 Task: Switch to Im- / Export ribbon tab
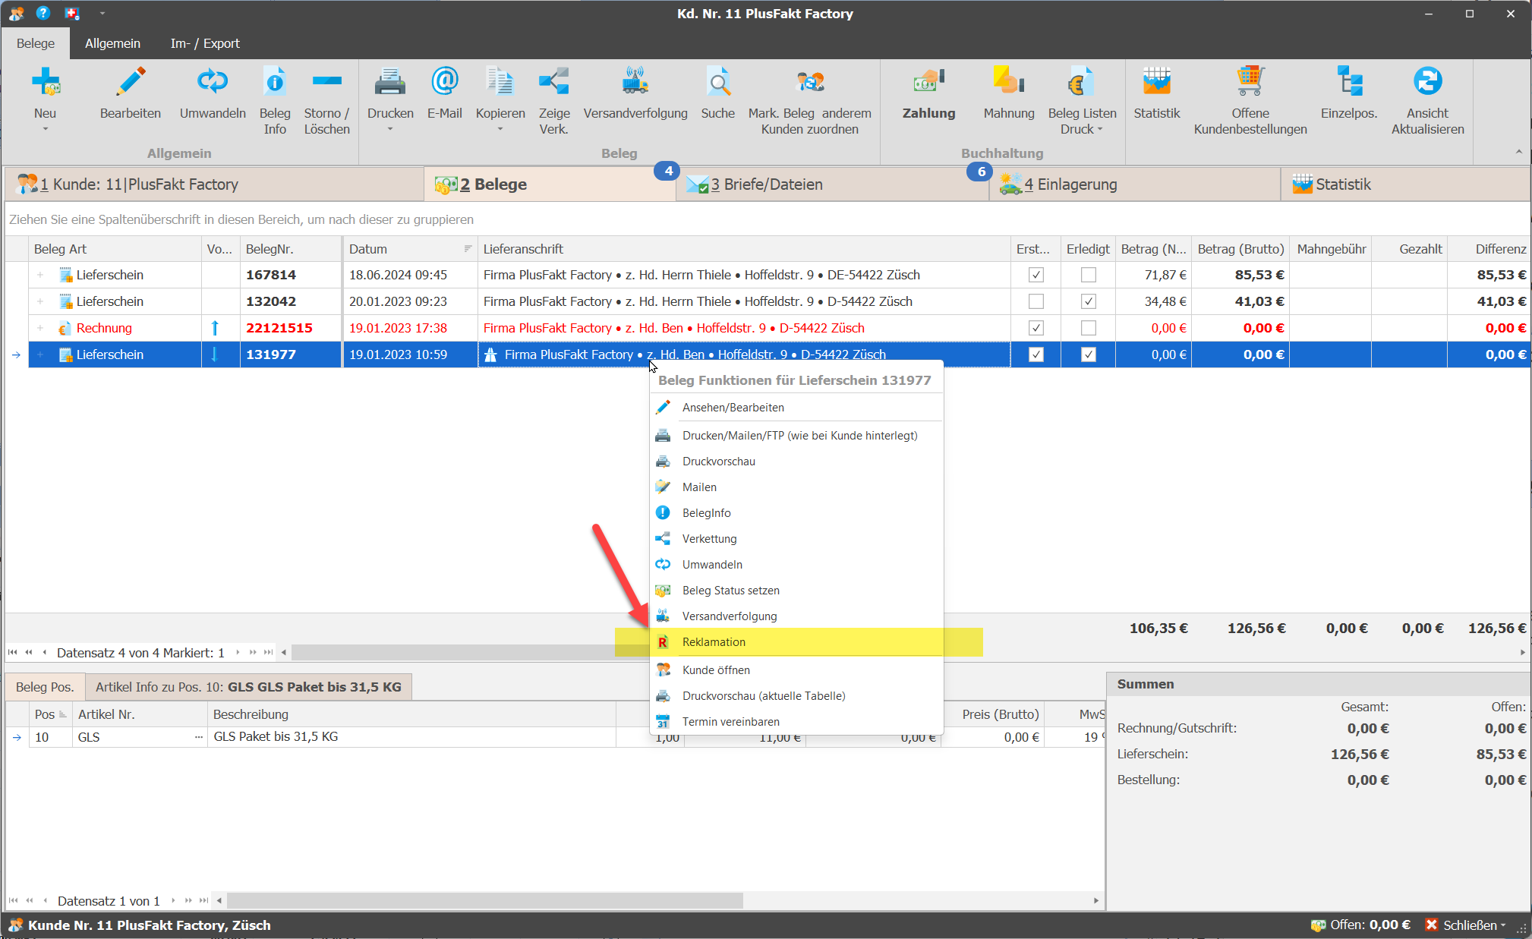tap(205, 43)
